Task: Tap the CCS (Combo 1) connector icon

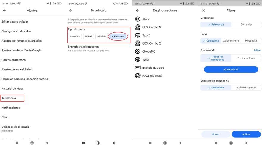Action: coord(138,27)
